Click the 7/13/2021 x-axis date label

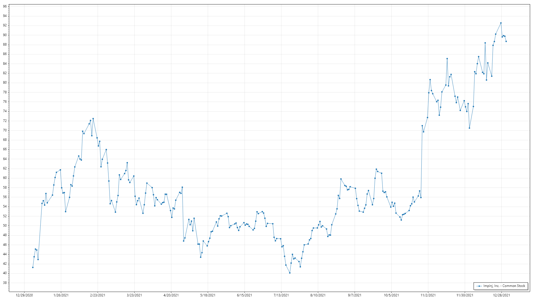coord(281,295)
